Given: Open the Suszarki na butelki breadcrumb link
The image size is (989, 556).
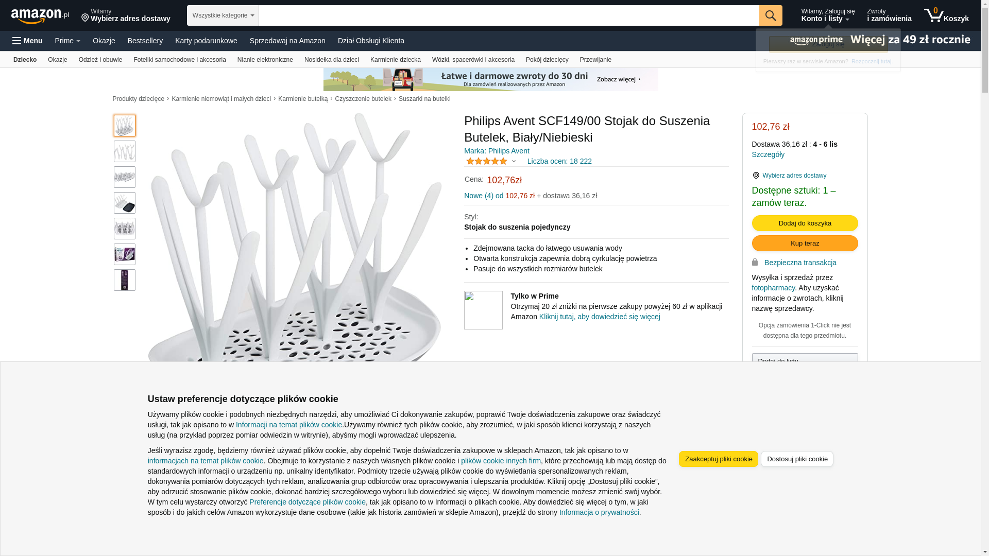Looking at the screenshot, I should tap(424, 99).
